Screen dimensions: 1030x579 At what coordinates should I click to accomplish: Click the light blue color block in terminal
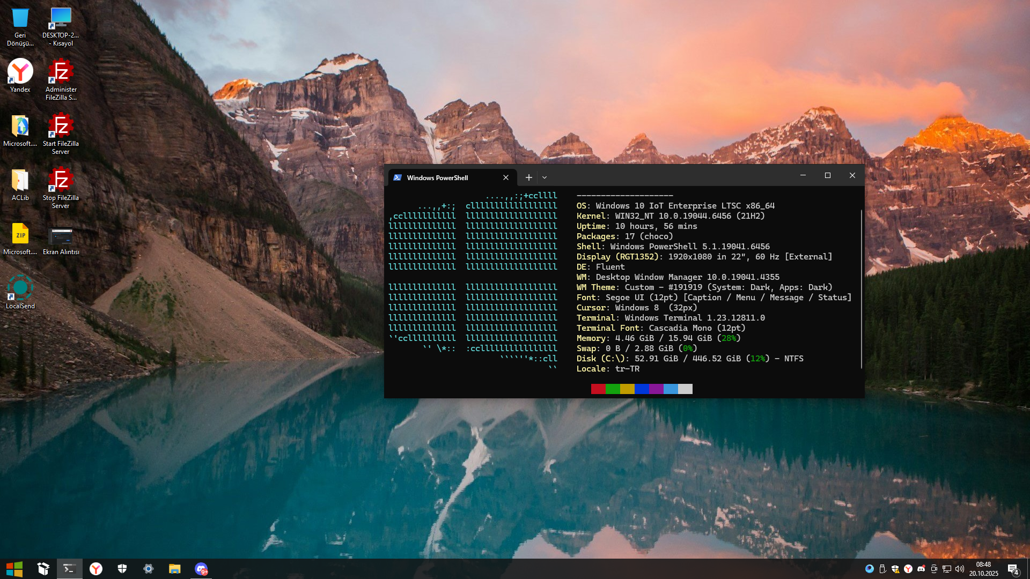point(671,389)
